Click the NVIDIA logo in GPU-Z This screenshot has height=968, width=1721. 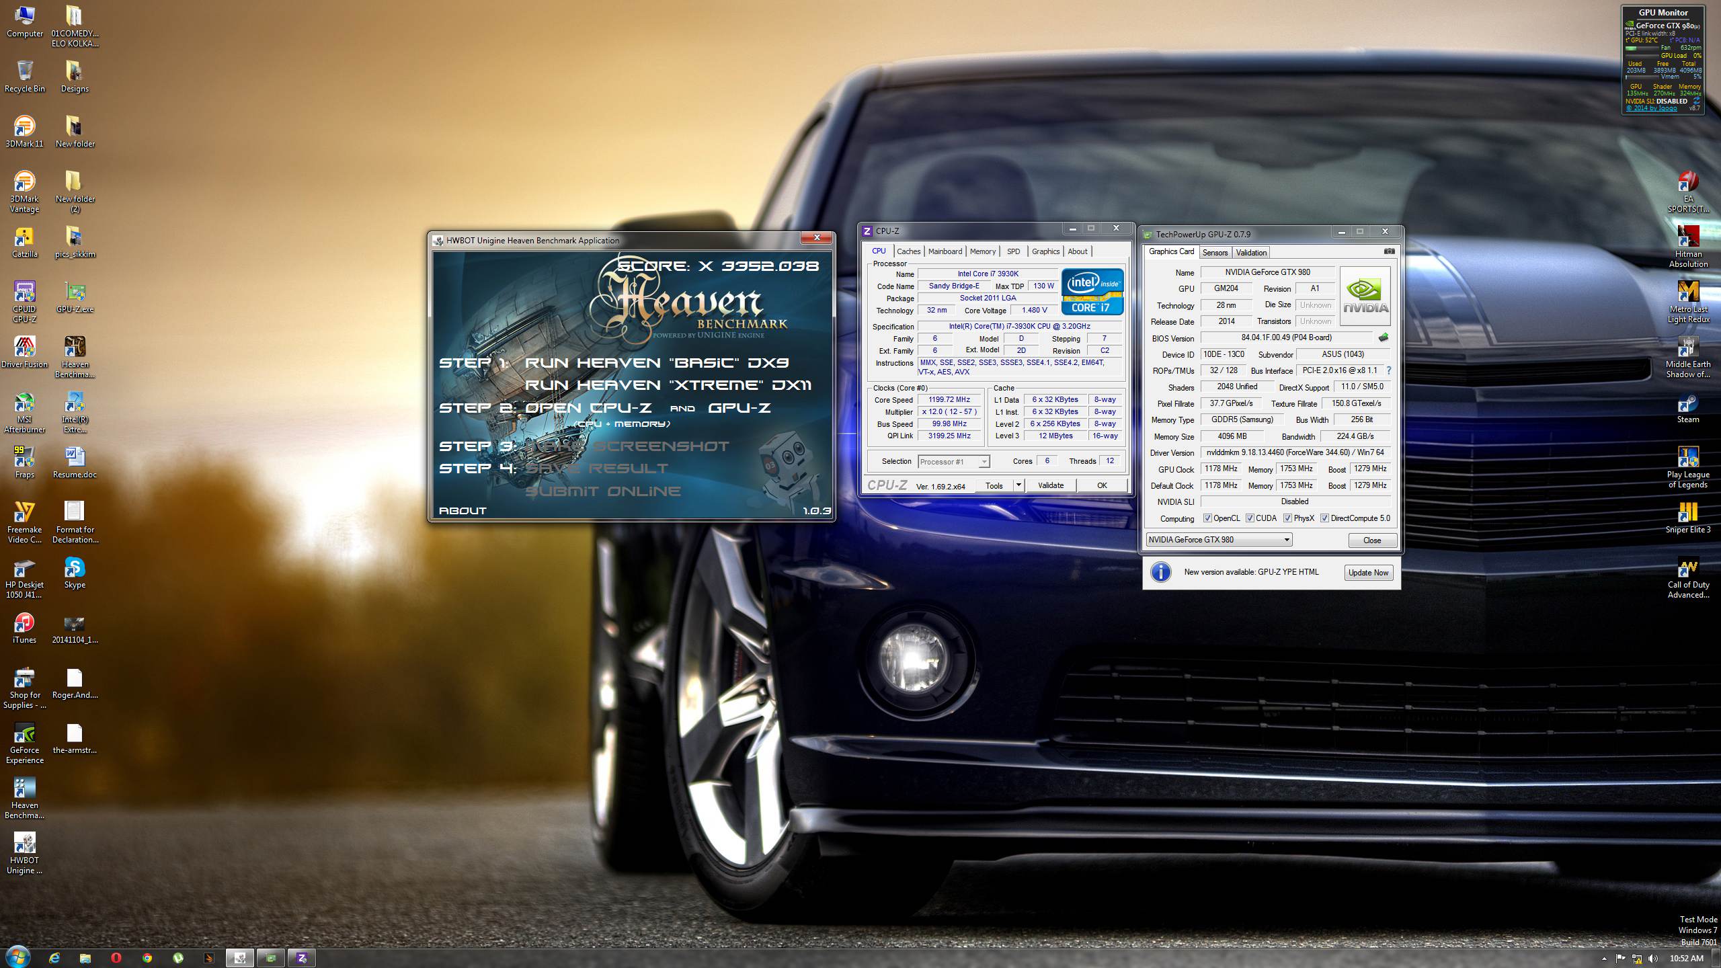(1365, 296)
